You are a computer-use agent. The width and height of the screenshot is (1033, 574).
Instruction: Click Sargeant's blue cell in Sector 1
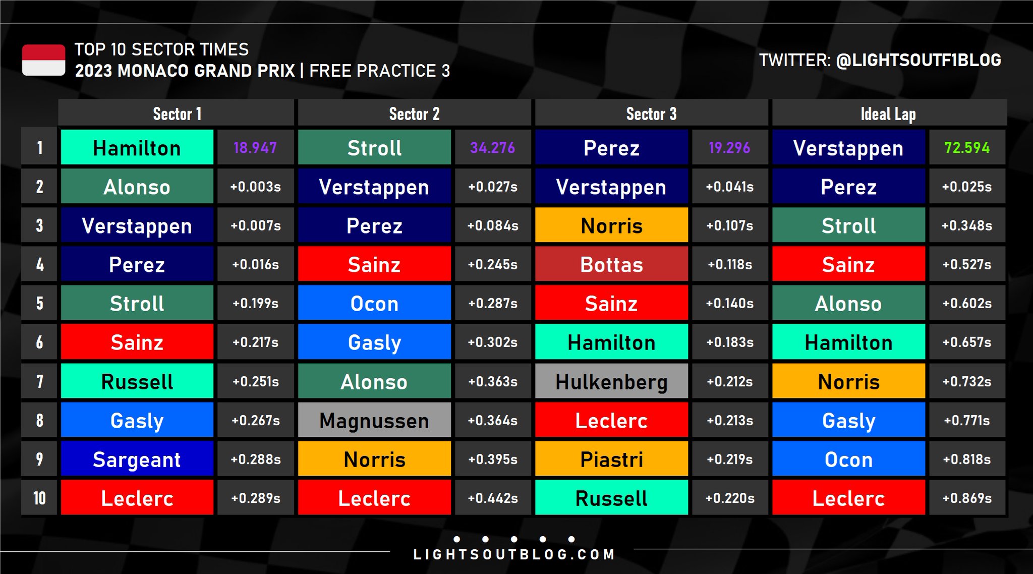[137, 458]
